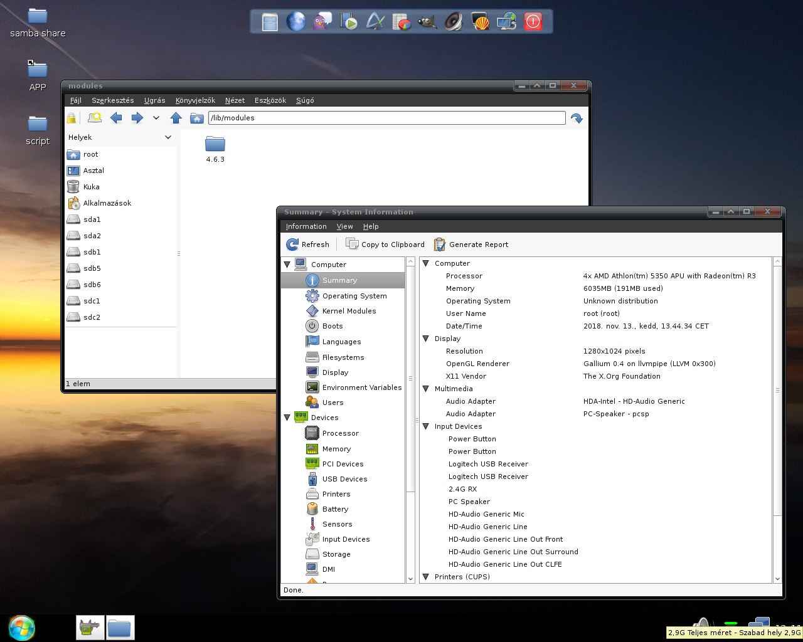Select Environment Variables in the tree

362,387
